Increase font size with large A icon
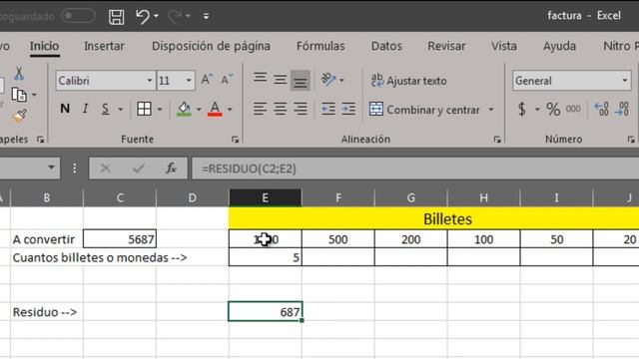 (207, 80)
